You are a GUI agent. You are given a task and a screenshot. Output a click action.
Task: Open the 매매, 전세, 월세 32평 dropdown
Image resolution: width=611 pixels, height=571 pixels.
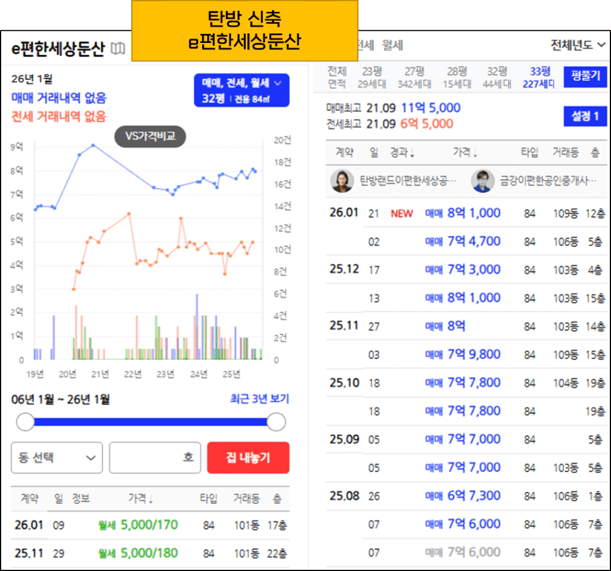click(241, 91)
